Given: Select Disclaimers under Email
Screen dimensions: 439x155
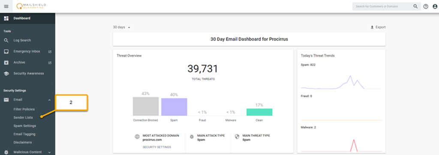Looking at the screenshot, I should (x=22, y=143).
